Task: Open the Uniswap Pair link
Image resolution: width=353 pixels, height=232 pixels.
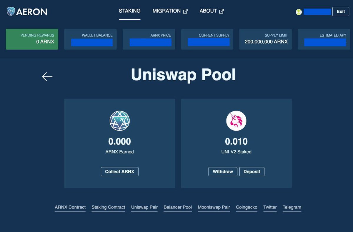Action: click(x=144, y=207)
